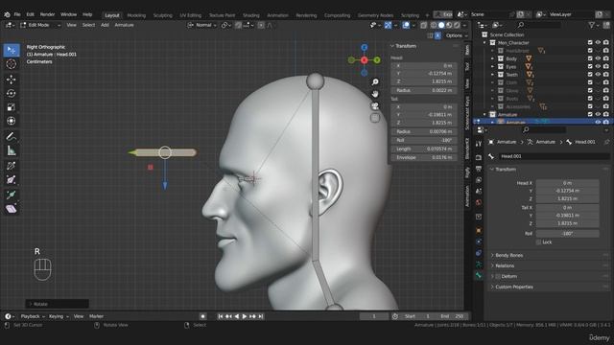Hide the Body object with eye icon
This screenshot has width=614, height=345.
598,58
